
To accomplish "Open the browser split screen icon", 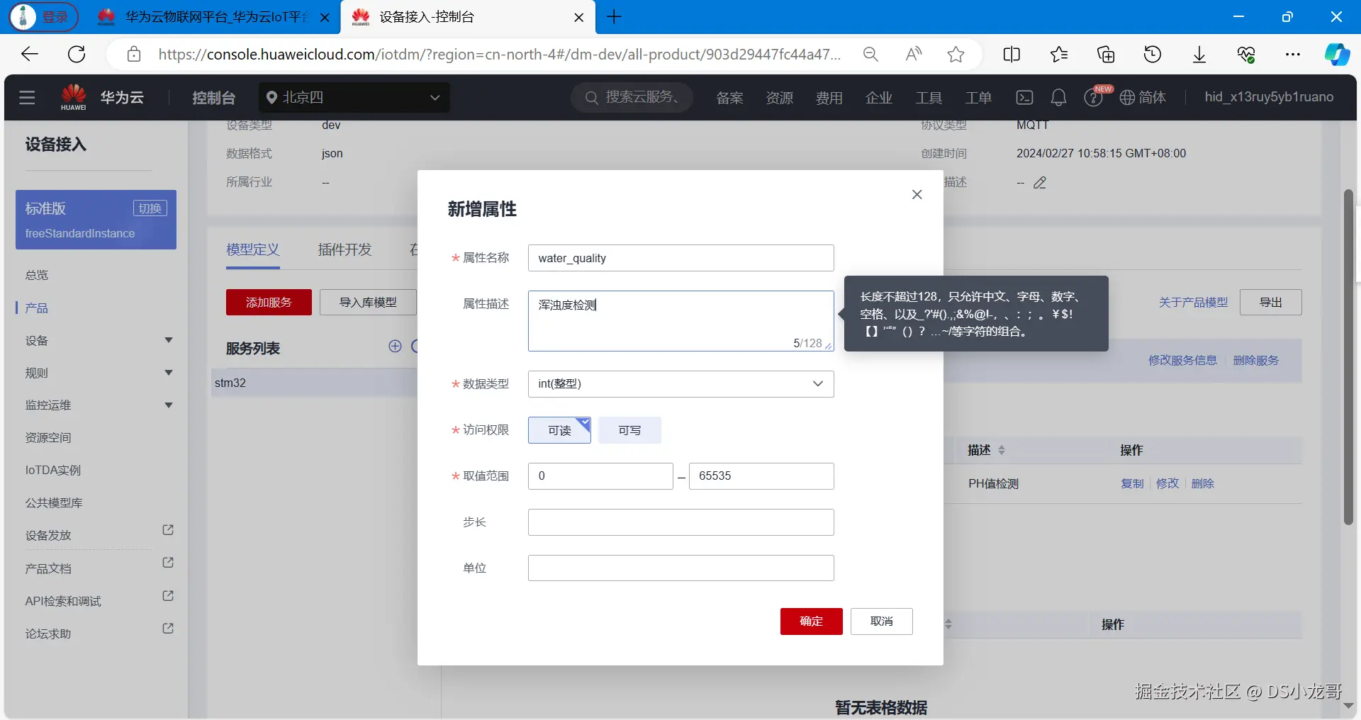I will click(1012, 54).
